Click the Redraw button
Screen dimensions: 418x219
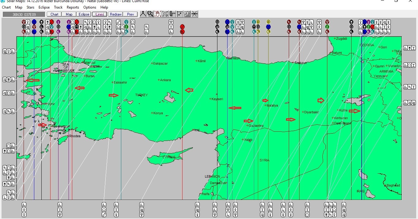pos(115,14)
